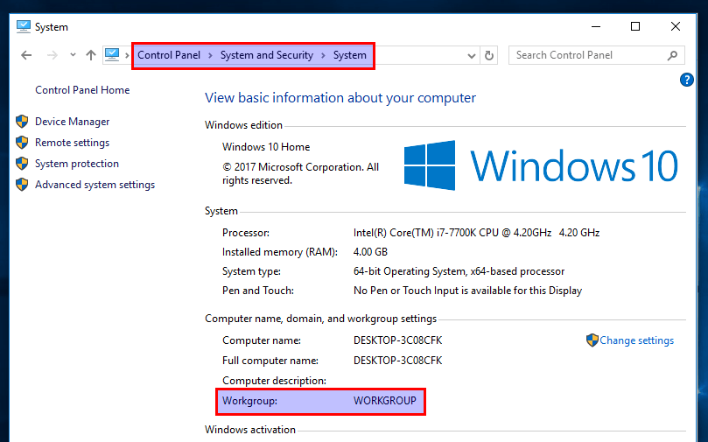Refresh the System page
Viewport: 708px width, 442px height.
(490, 55)
